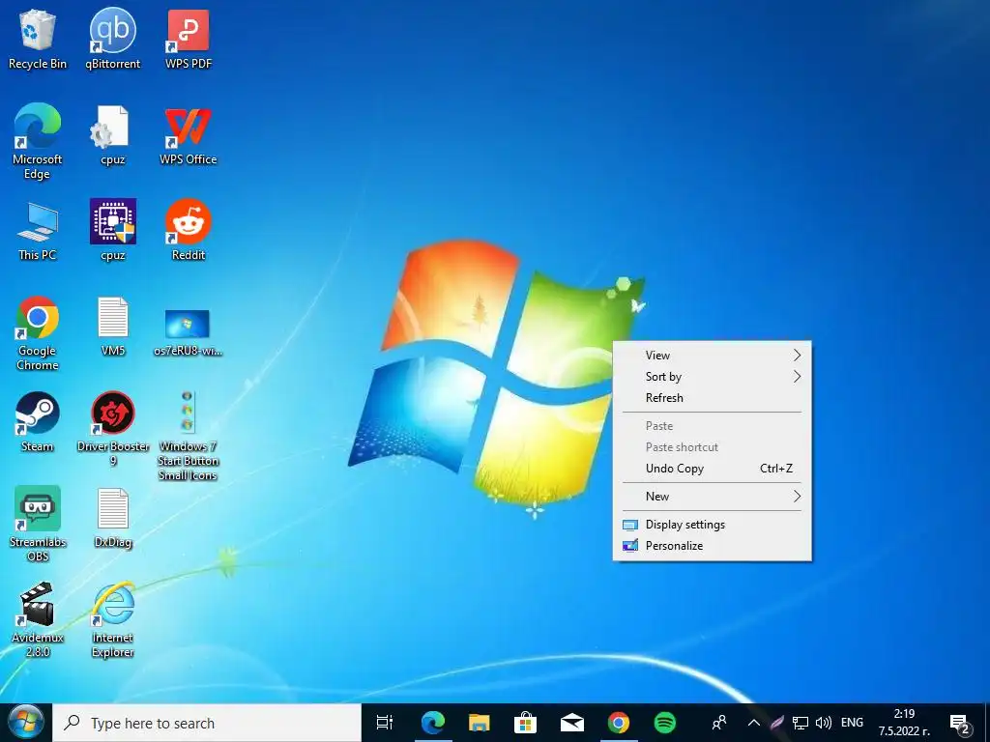Open the volume control tray icon
The height and width of the screenshot is (742, 990).
[x=824, y=723]
